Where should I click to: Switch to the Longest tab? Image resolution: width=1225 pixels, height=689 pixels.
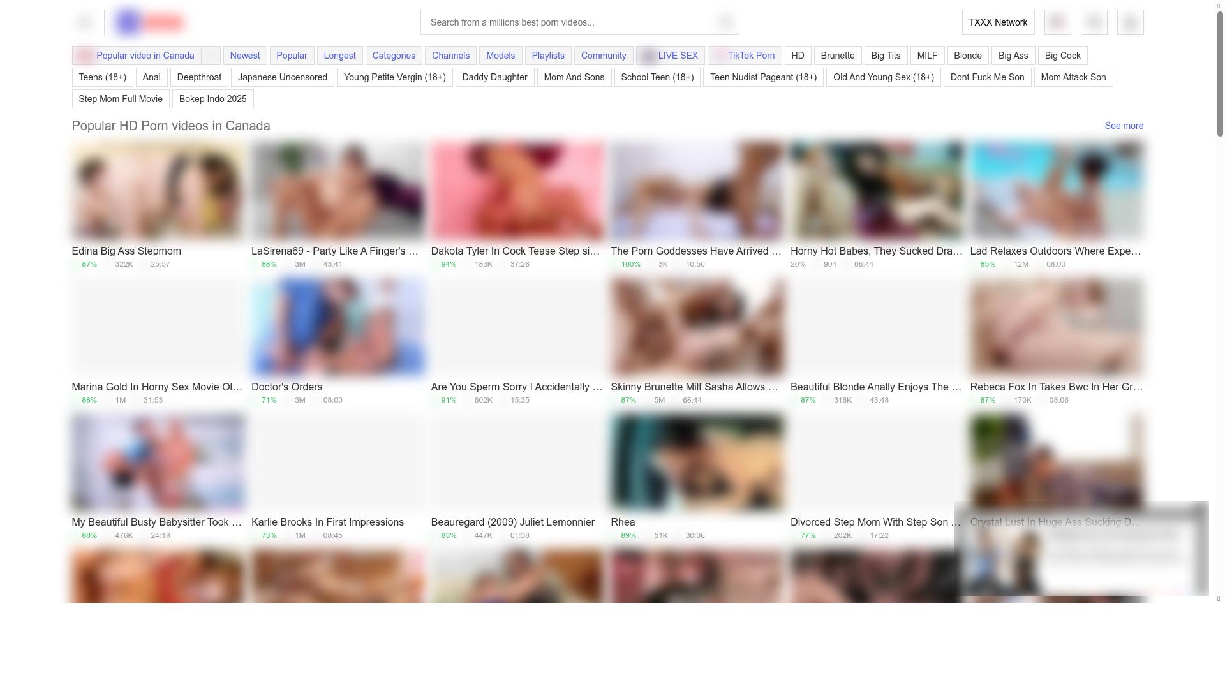[x=339, y=56]
